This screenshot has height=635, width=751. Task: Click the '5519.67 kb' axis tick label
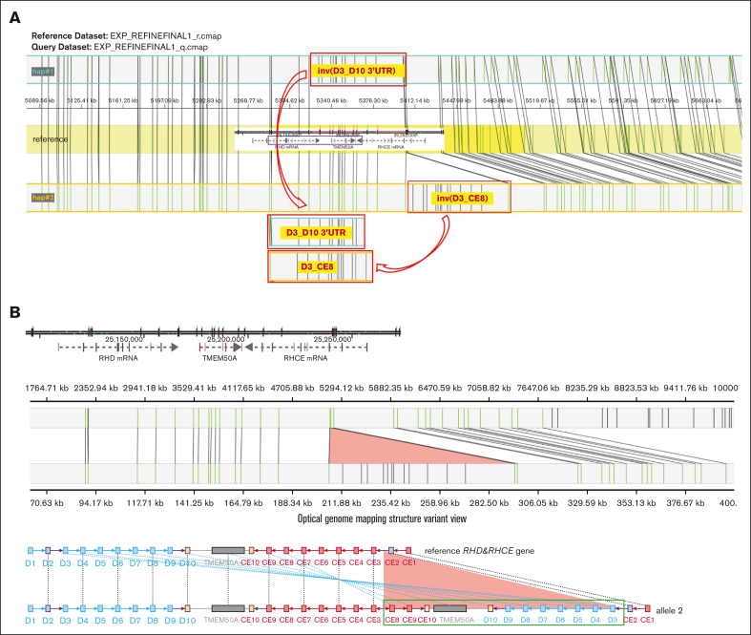(x=540, y=100)
